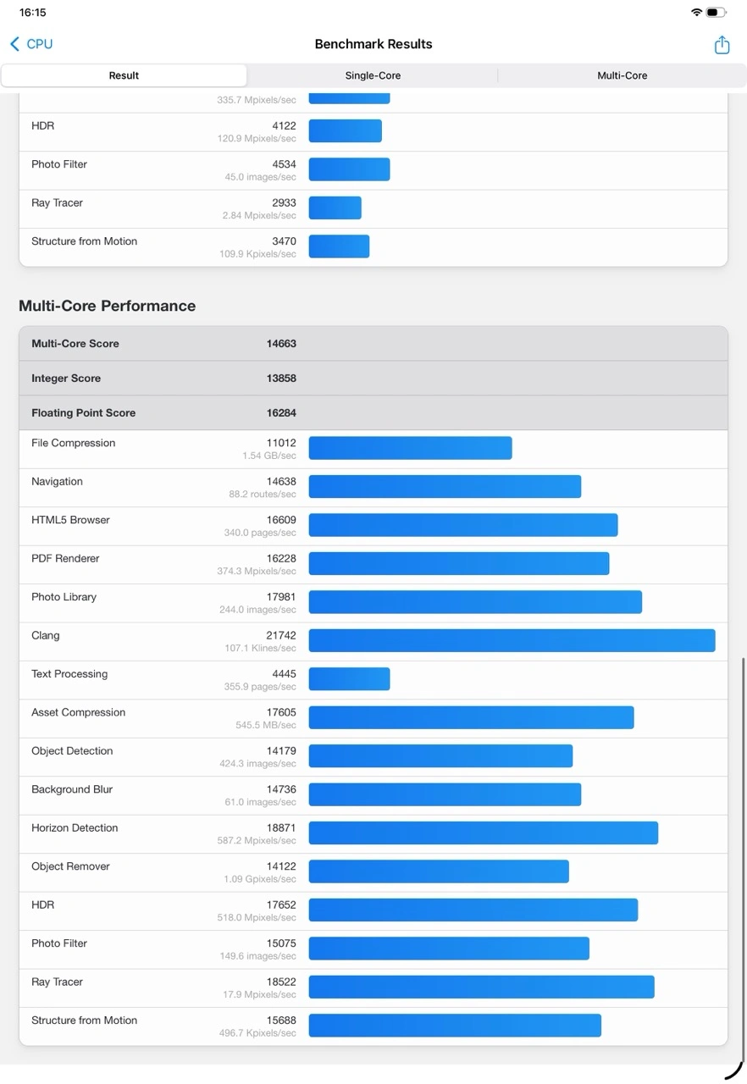This screenshot has width=747, height=1084.
Task: Tap the clock in the status bar
Action: click(33, 13)
